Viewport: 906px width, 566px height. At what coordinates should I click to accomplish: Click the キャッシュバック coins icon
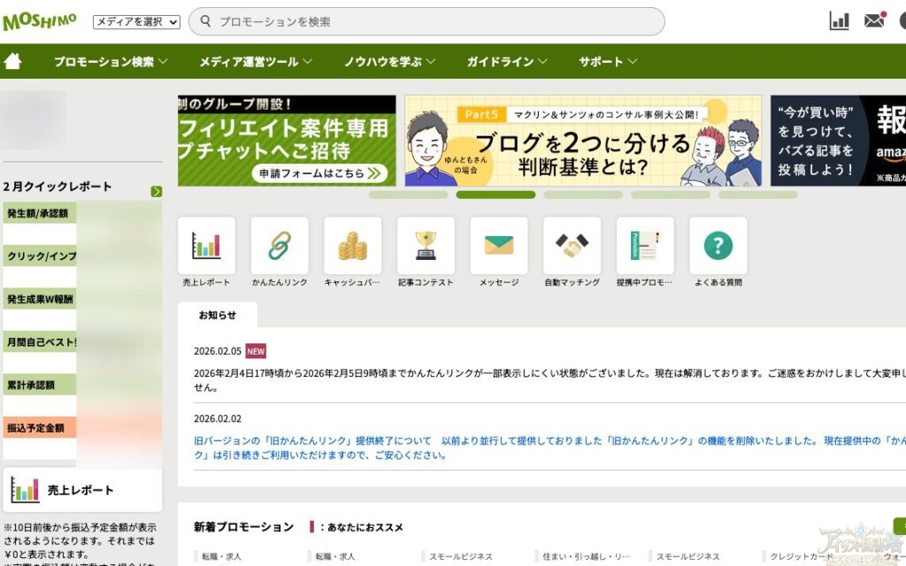(x=352, y=246)
